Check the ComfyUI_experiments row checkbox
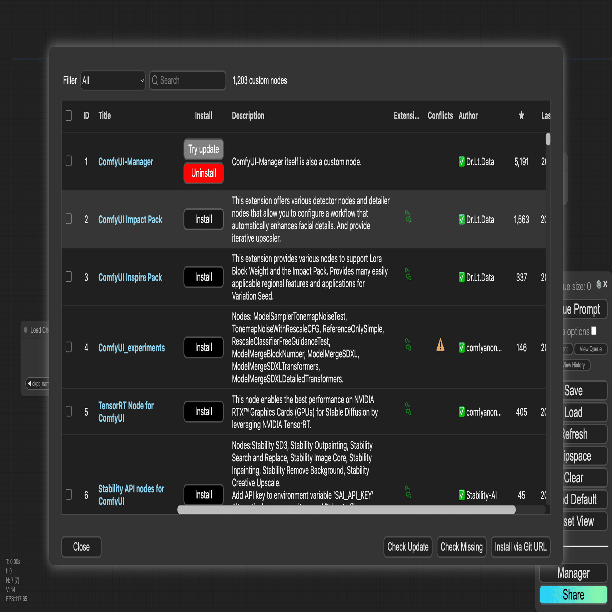This screenshot has height=612, width=612. click(69, 347)
